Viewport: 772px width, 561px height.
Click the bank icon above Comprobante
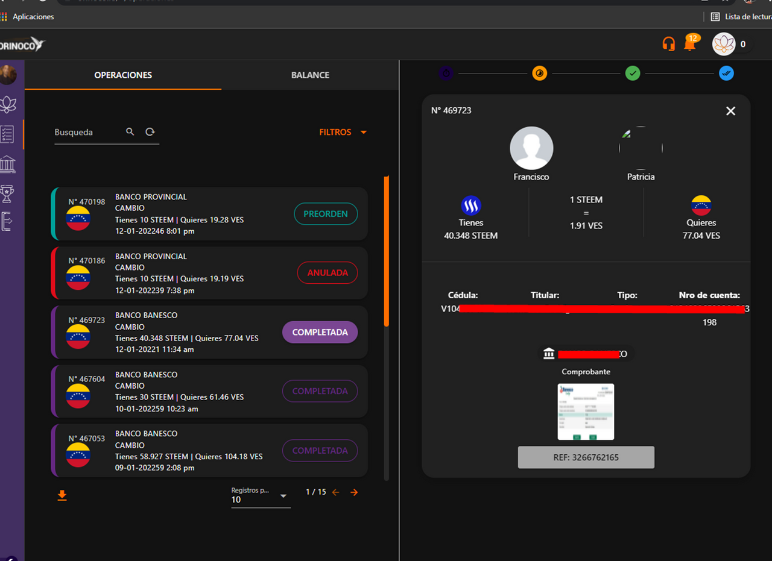click(x=549, y=354)
